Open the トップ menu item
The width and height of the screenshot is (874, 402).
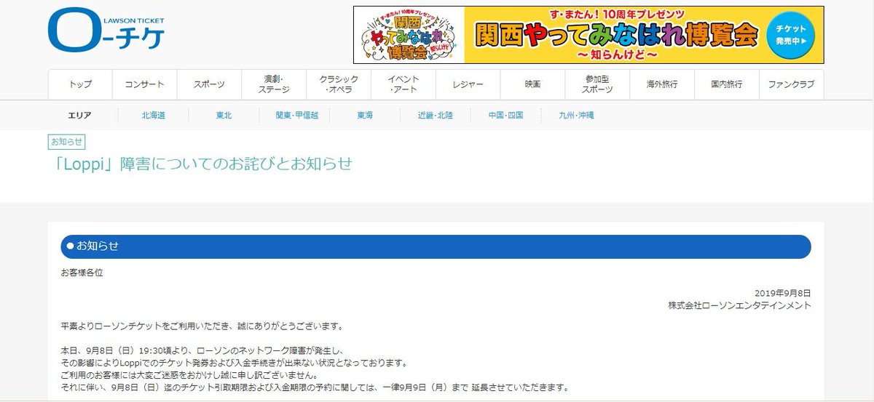(81, 84)
